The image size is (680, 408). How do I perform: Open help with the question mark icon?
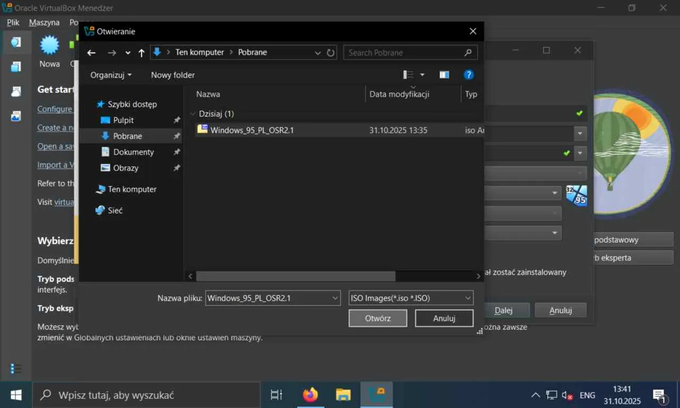click(x=469, y=75)
